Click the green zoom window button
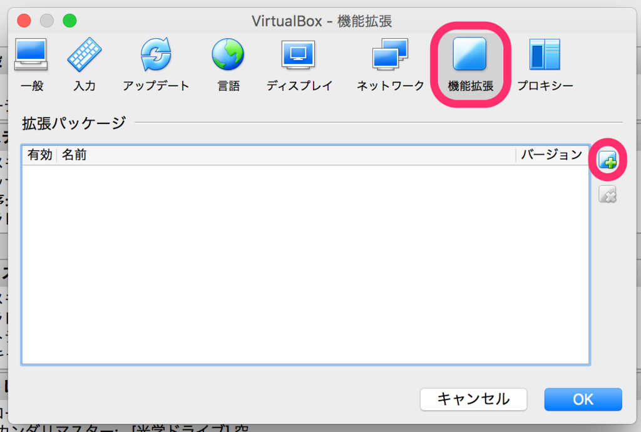 point(69,21)
